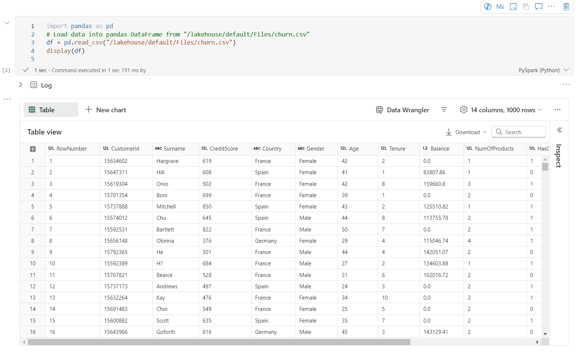576x355 pixels.
Task: Click the Age column header
Action: (x=358, y=149)
